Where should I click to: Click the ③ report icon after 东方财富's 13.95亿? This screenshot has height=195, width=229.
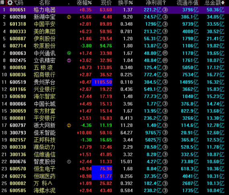165,111
